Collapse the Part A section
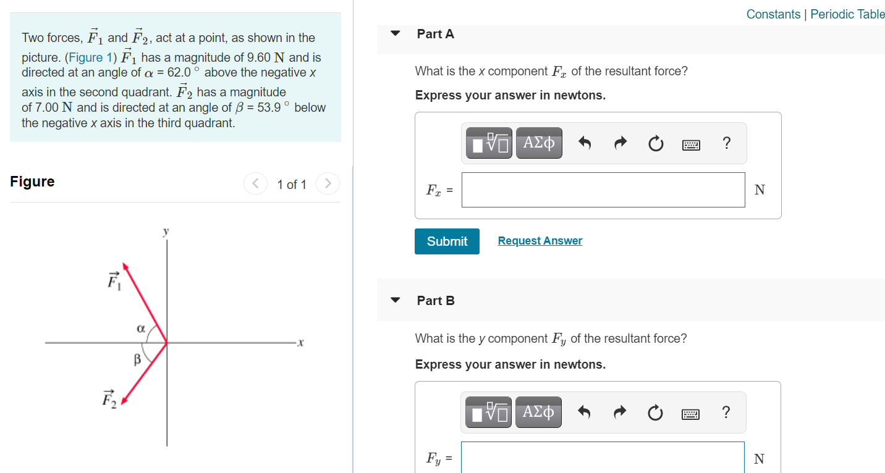 click(x=395, y=34)
